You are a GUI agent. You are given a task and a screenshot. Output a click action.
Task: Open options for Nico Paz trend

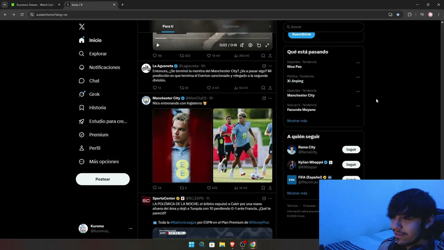click(358, 63)
